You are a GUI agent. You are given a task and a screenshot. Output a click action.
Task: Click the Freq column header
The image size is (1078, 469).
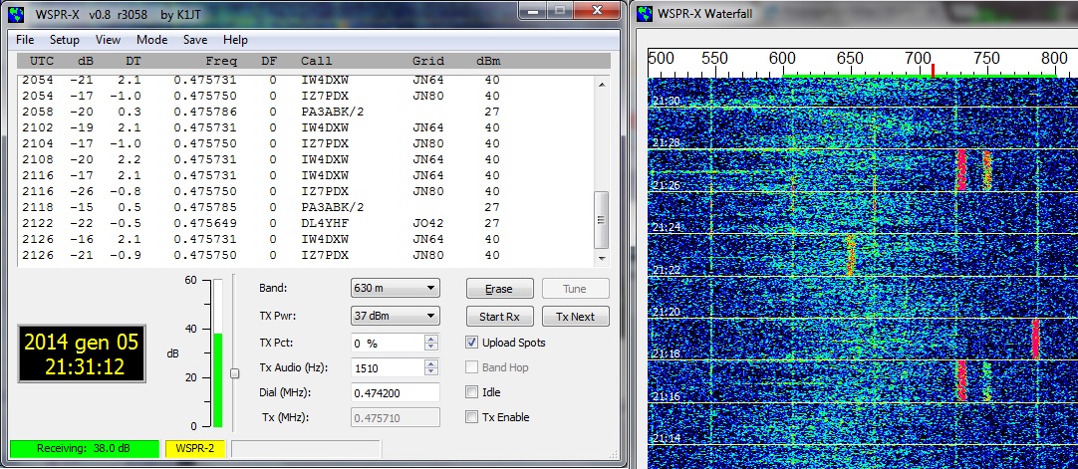(221, 61)
